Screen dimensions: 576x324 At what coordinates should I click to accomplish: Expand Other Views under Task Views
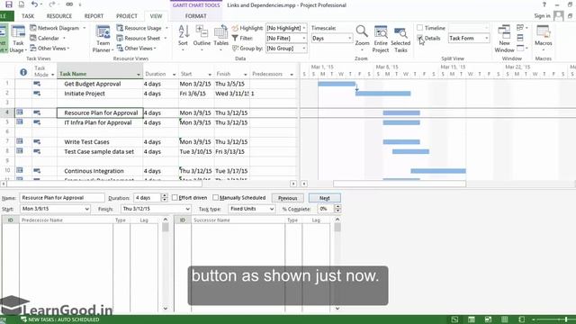(x=50, y=48)
